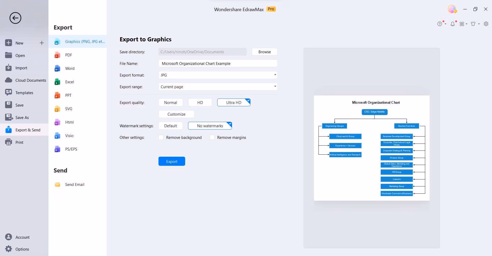
Task: Click the blue Export button
Action: (172, 161)
